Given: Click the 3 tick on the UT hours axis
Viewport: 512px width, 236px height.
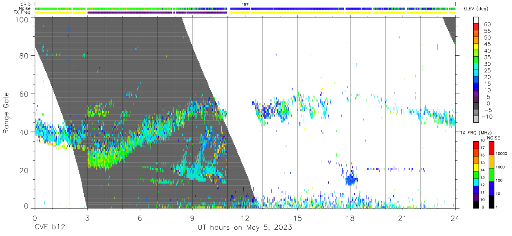Looking at the screenshot, I should pyautogui.click(x=87, y=218).
